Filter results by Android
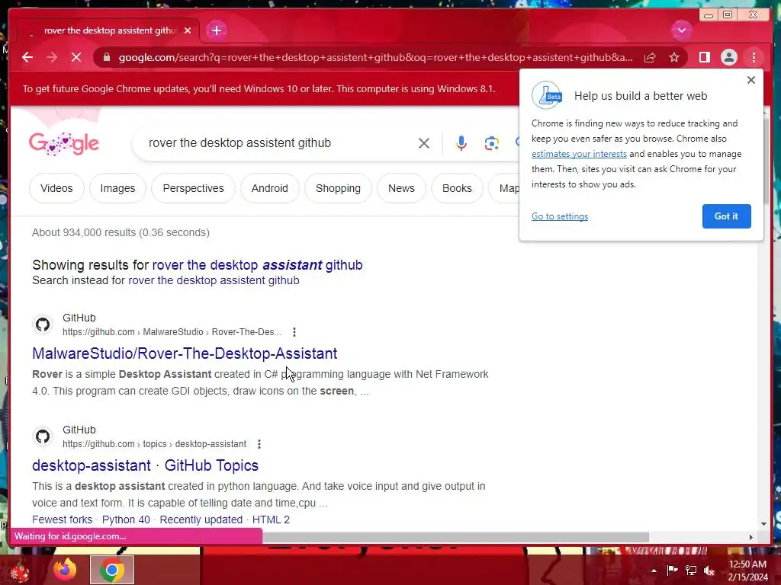Image resolution: width=781 pixels, height=585 pixels. click(269, 188)
